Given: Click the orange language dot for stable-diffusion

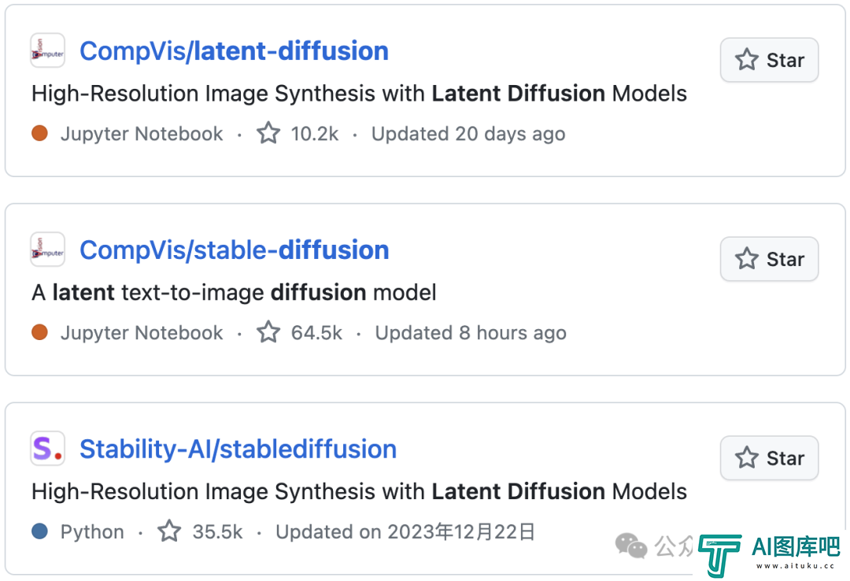Looking at the screenshot, I should click(x=39, y=332).
